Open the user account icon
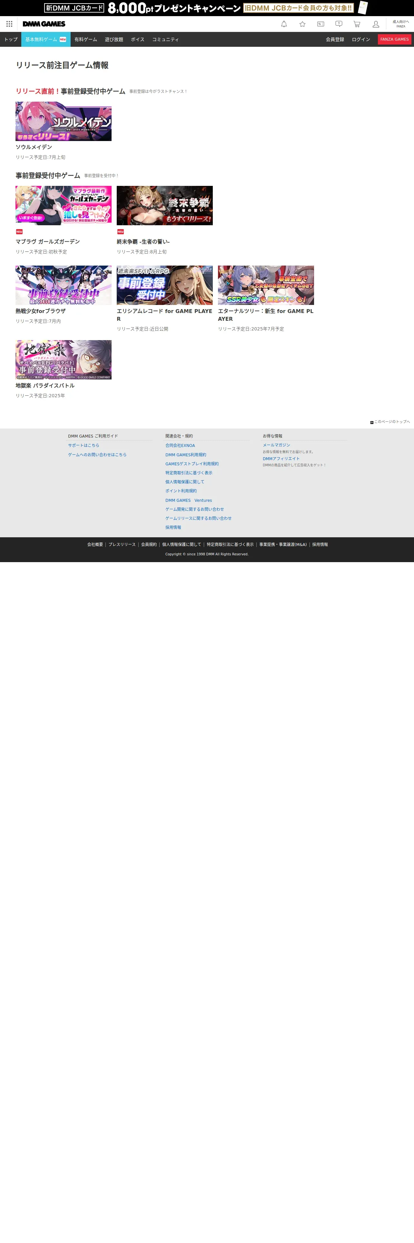 [375, 24]
